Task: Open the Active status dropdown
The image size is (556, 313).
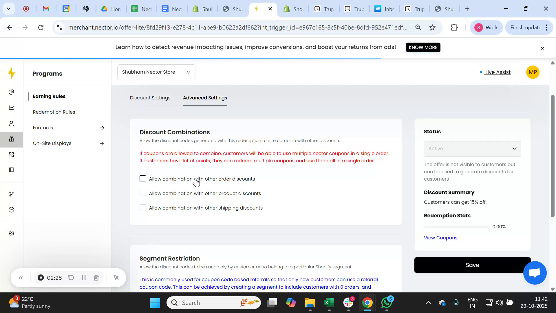Action: click(x=472, y=149)
